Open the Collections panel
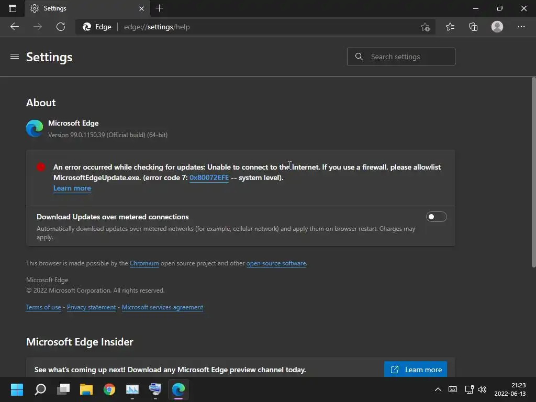The image size is (536, 402). coord(473,27)
